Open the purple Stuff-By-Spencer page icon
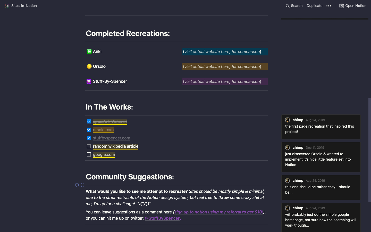 coord(89,81)
